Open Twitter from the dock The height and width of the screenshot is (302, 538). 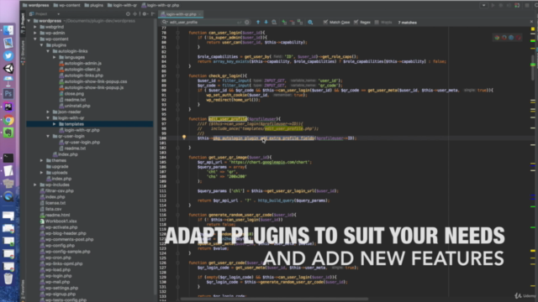[x=8, y=56]
